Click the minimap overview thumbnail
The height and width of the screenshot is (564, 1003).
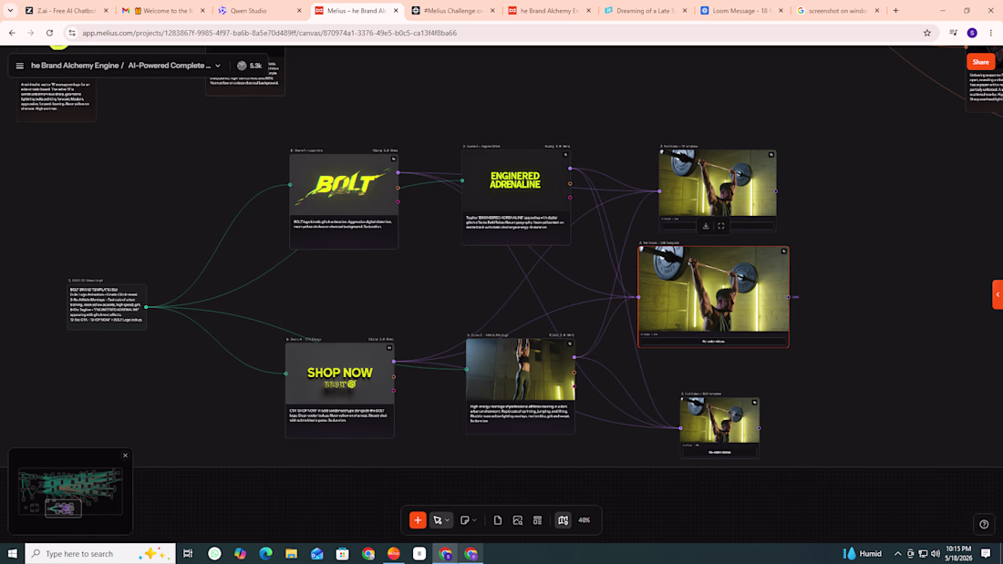69,492
